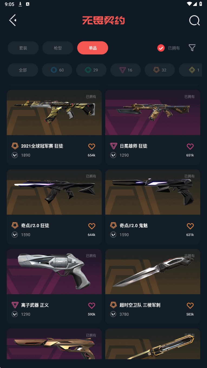207x368 pixels.
Task: Filter by blue circle tier 60
Action: 57,70
